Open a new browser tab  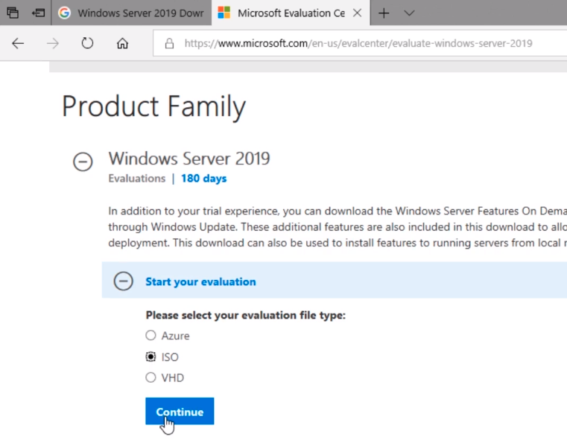coord(384,13)
